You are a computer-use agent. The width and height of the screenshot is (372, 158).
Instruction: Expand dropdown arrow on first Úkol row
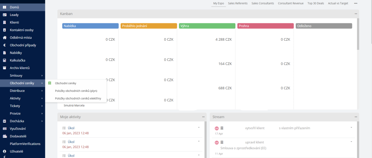point(199,128)
